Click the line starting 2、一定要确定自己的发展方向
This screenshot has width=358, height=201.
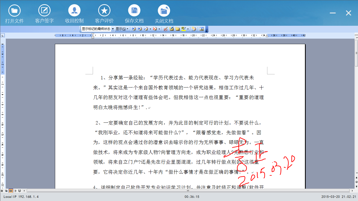(179, 123)
